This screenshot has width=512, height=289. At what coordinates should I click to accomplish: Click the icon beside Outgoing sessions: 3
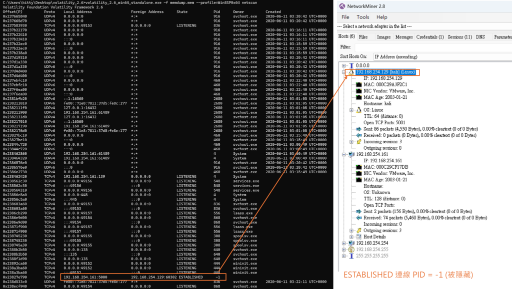[x=359, y=231]
